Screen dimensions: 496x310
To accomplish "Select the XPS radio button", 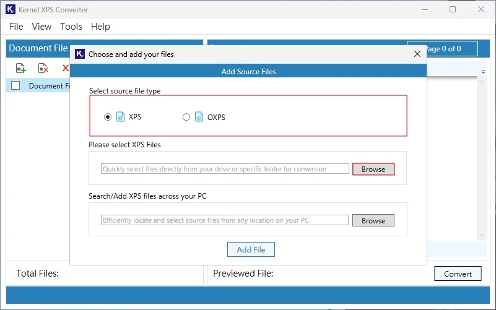I will coord(108,117).
